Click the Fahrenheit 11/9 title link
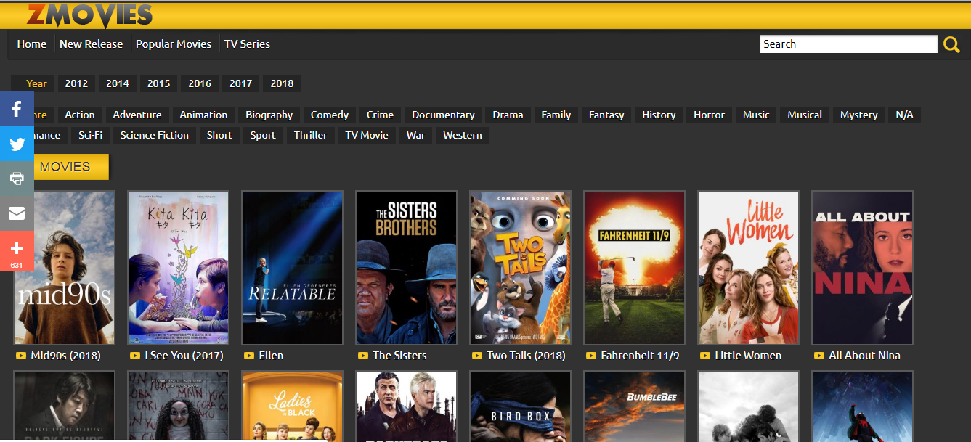The width and height of the screenshot is (971, 442). pyautogui.click(x=640, y=356)
